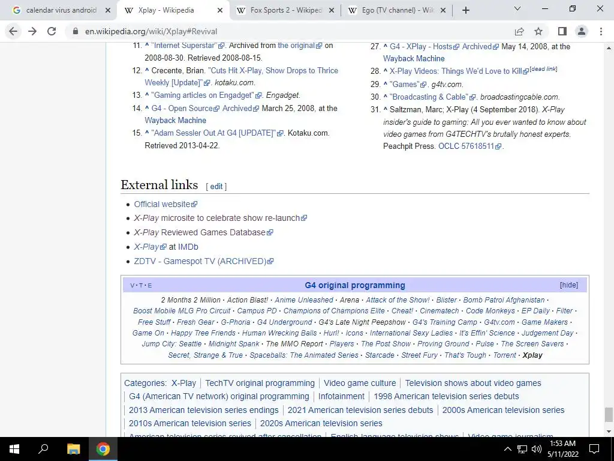Edit the External links section

pos(216,187)
